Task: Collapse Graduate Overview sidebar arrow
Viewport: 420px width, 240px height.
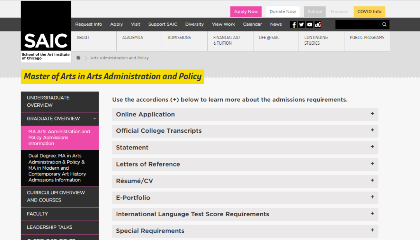Action: pyautogui.click(x=94, y=118)
